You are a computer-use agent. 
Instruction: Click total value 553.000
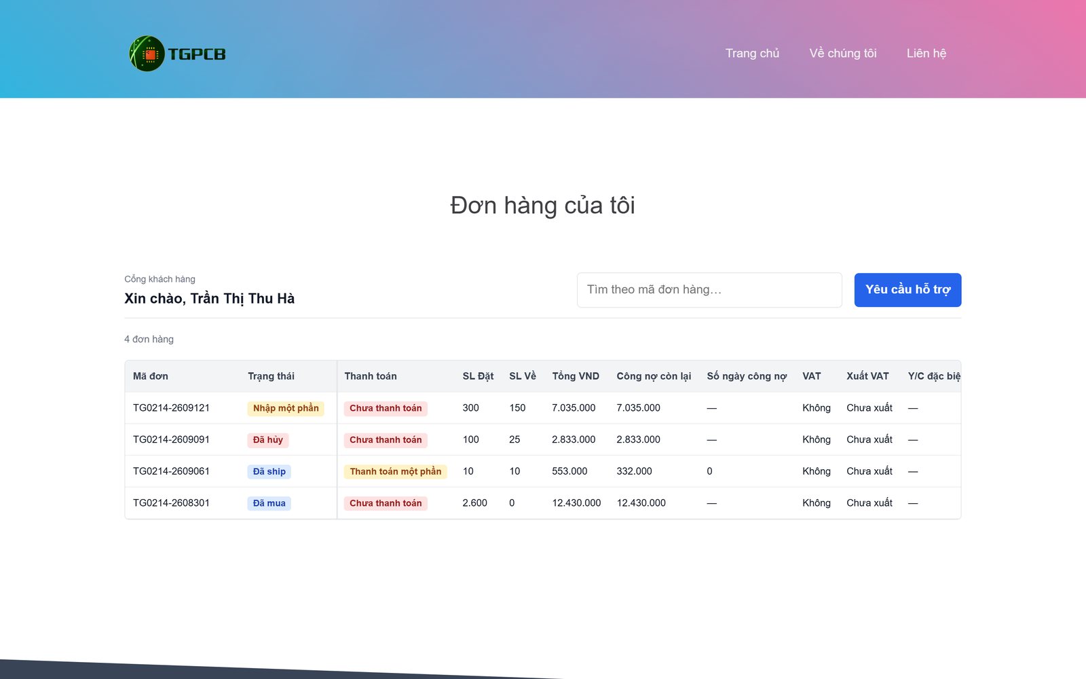coord(569,471)
